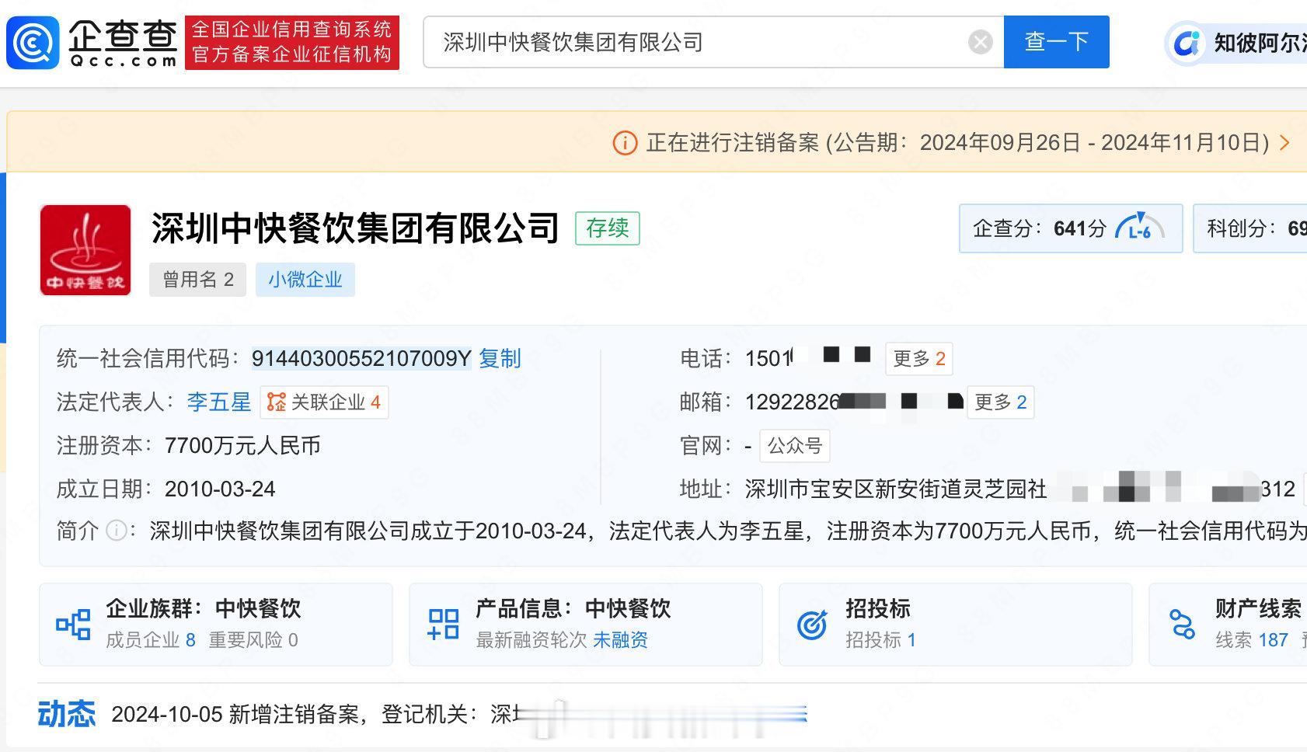This screenshot has height=752, width=1307.
Task: Click the 动态 section label
Action: click(x=67, y=714)
